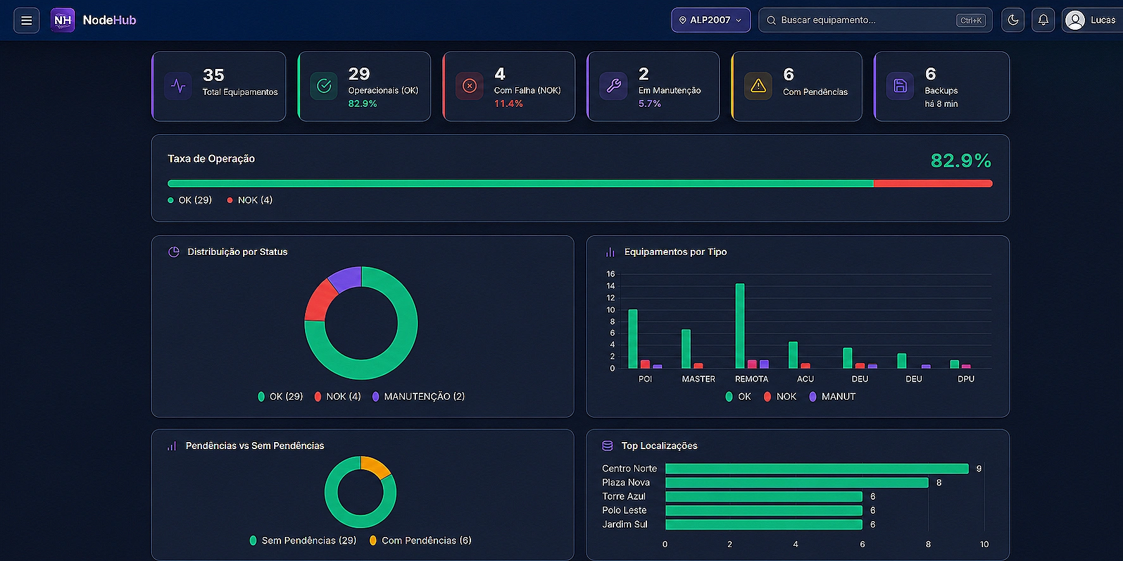Toggle MANUTENÇÃO (2) legend item
The height and width of the screenshot is (561, 1123).
coord(418,397)
